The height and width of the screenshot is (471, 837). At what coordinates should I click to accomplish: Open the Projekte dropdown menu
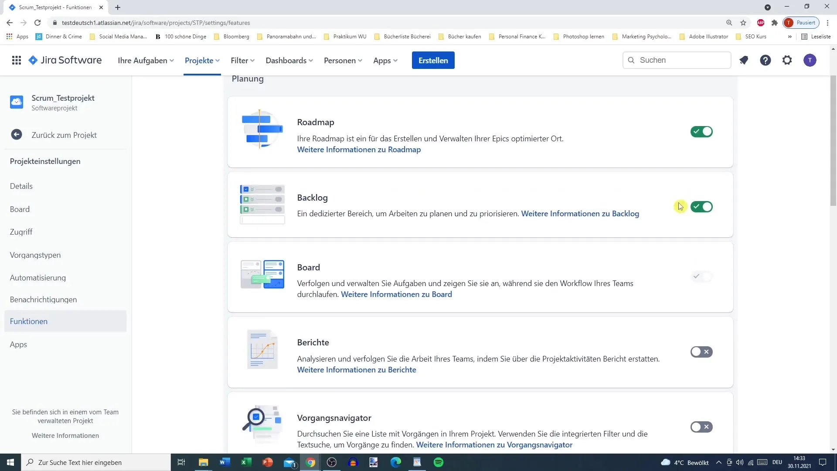coord(201,60)
